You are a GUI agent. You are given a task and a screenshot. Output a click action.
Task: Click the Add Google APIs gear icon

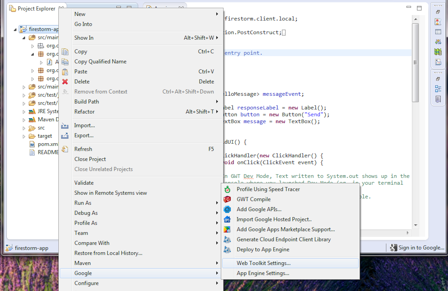(228, 209)
